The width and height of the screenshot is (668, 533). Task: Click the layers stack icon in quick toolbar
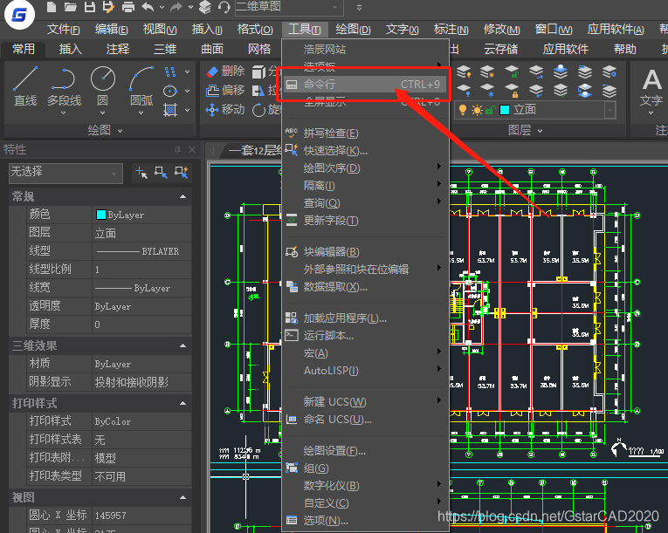coord(205,7)
